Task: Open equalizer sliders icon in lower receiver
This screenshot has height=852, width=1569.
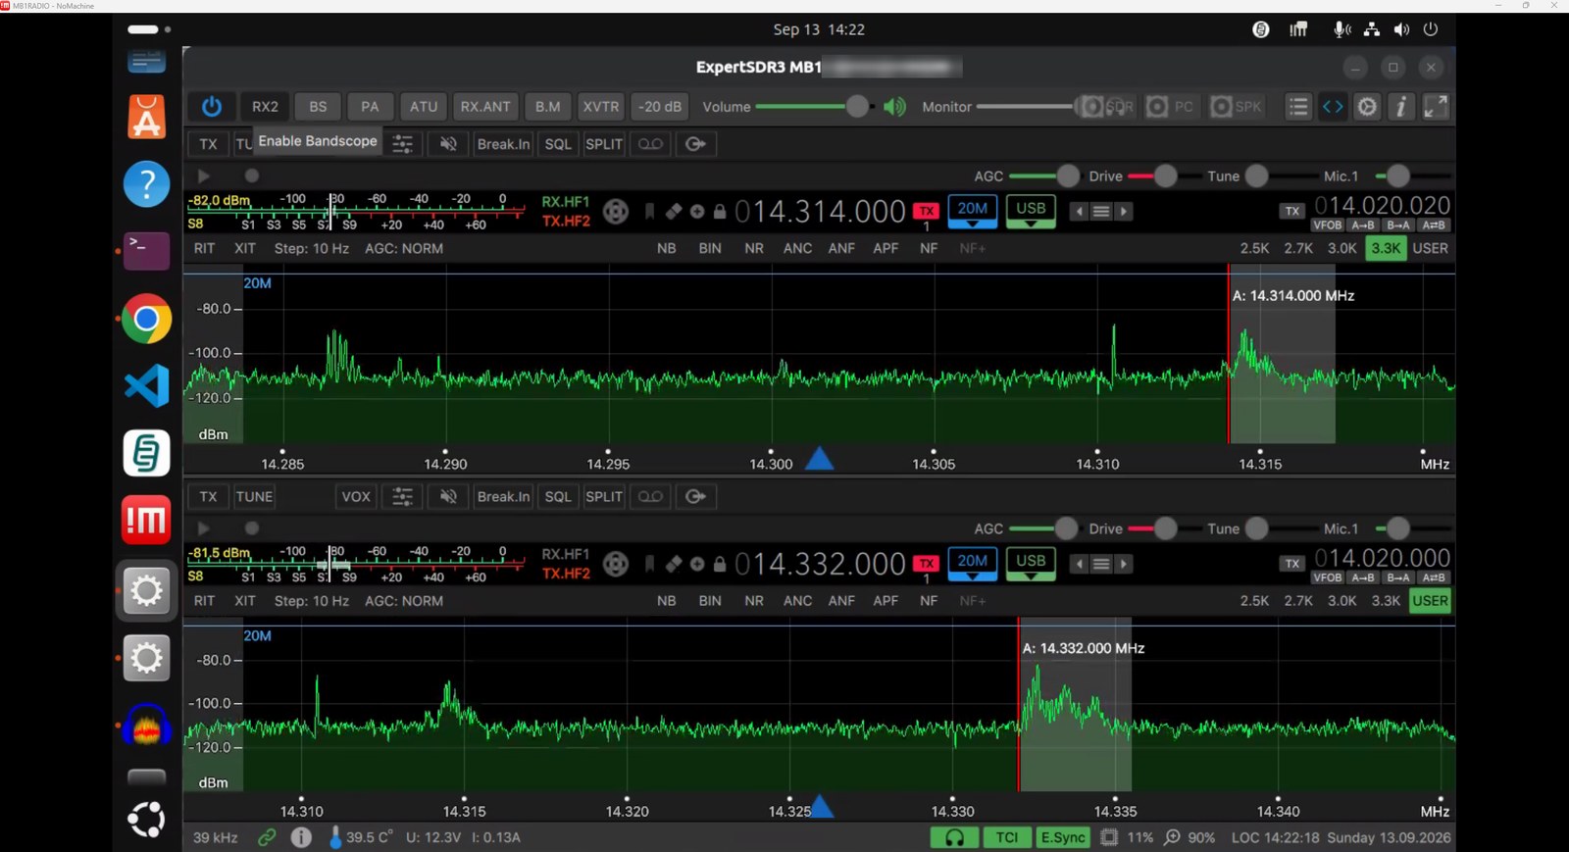Action: click(403, 497)
